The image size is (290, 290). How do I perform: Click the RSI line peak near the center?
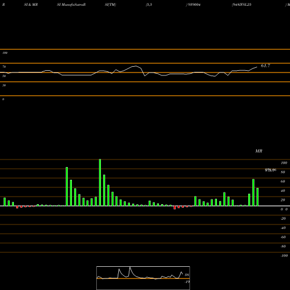pyautogui.click(x=136, y=66)
